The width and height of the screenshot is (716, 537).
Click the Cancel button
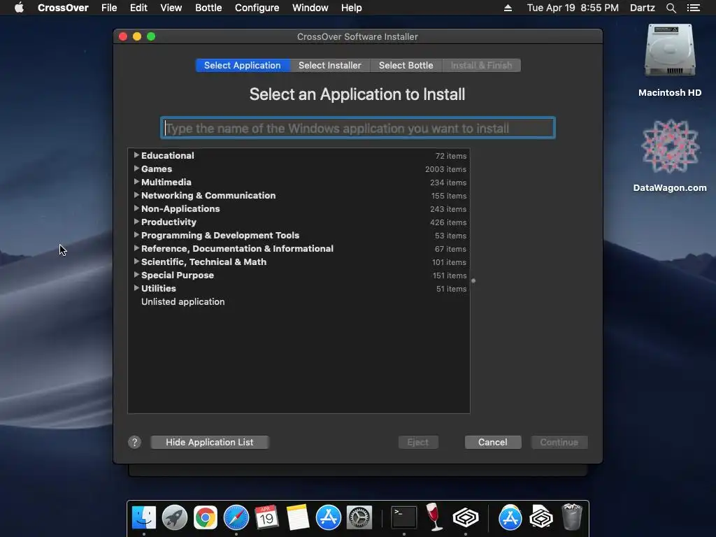pyautogui.click(x=493, y=442)
